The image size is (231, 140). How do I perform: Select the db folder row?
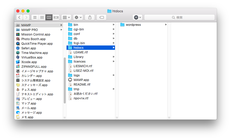point(91,39)
